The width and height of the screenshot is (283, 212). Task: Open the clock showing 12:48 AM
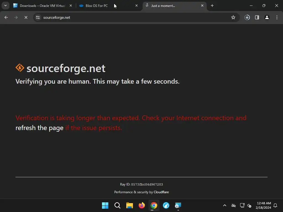pyautogui.click(x=263, y=205)
